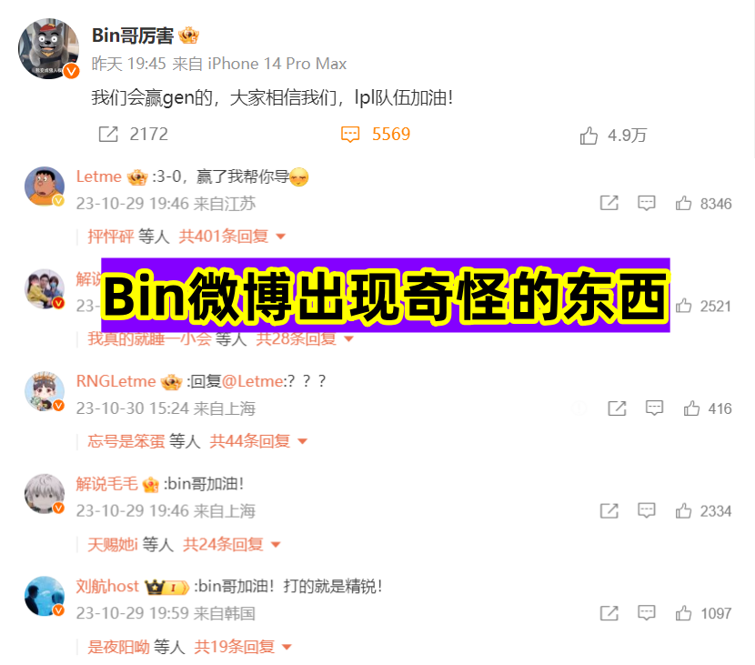The width and height of the screenshot is (755, 665).
Task: Like RNGLetme's reply with 416 likes
Action: tap(691, 408)
